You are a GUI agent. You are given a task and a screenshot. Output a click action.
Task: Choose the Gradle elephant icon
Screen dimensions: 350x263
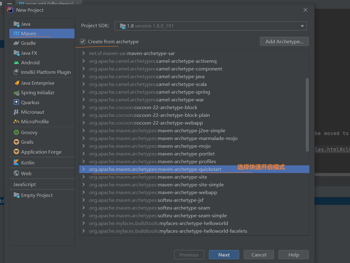[x=16, y=43]
